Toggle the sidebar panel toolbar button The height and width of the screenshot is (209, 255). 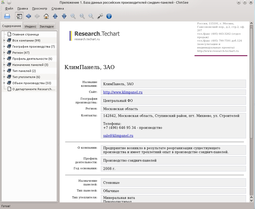pyautogui.click(x=19, y=16)
